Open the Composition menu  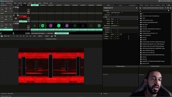9,3
